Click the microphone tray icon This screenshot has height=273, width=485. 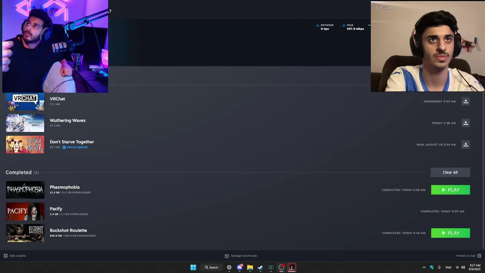(439, 267)
